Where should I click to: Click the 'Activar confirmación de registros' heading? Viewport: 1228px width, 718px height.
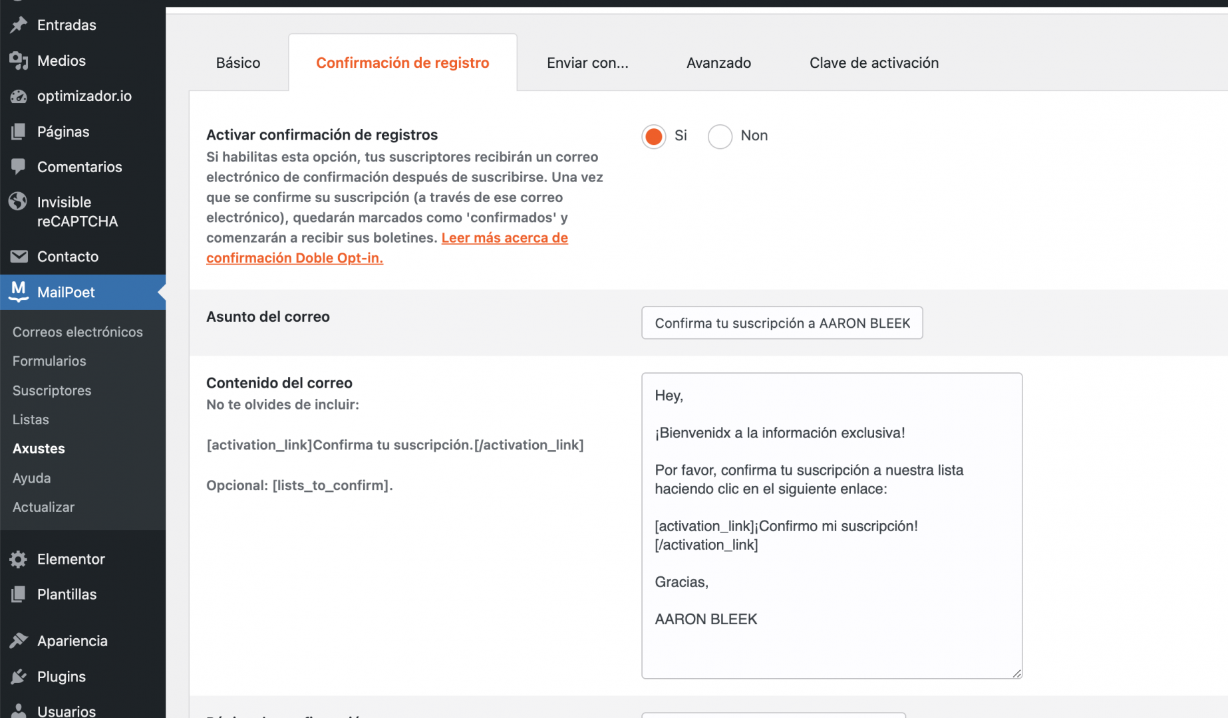click(322, 135)
